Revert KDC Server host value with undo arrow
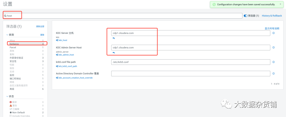286x117 pixels. pos(114,38)
